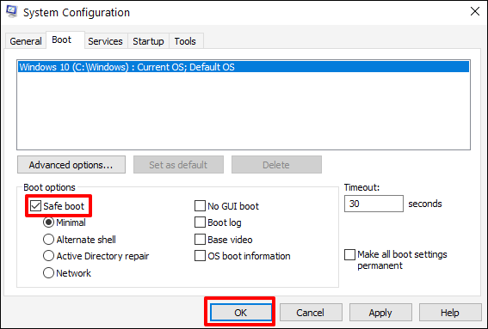Open the Services tab

point(105,41)
